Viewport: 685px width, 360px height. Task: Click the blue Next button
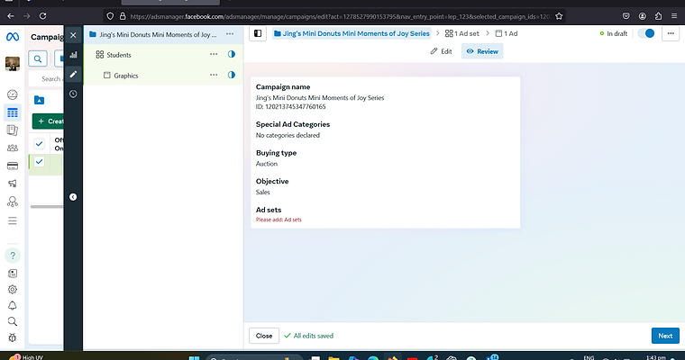(665, 336)
